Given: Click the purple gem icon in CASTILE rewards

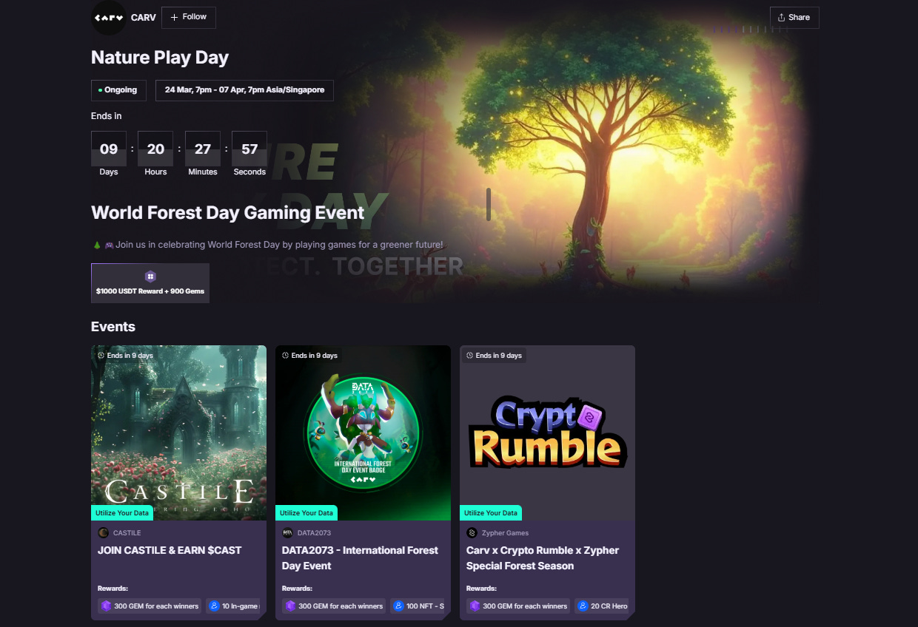Looking at the screenshot, I should point(105,606).
